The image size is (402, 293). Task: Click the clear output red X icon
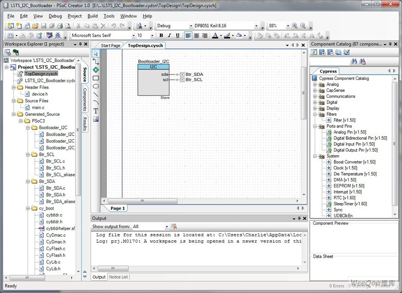pos(174,226)
